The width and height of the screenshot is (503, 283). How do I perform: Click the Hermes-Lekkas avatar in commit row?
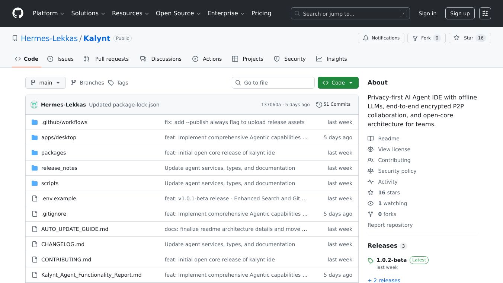click(34, 105)
